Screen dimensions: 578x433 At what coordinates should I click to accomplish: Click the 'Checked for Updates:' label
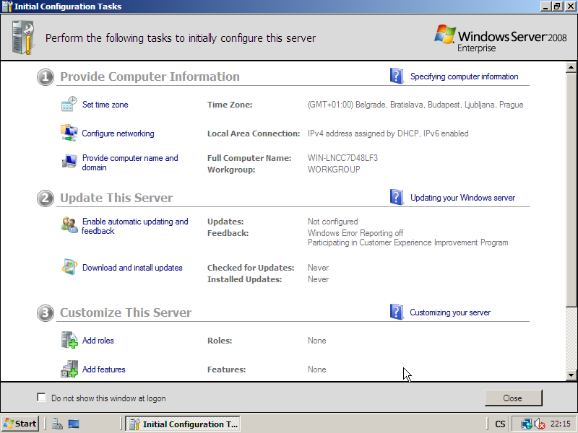point(251,268)
